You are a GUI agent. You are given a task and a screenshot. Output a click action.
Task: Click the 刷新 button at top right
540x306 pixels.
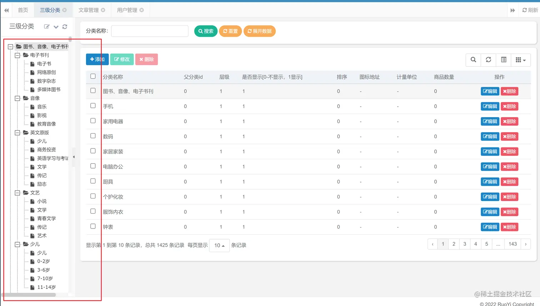click(x=530, y=10)
